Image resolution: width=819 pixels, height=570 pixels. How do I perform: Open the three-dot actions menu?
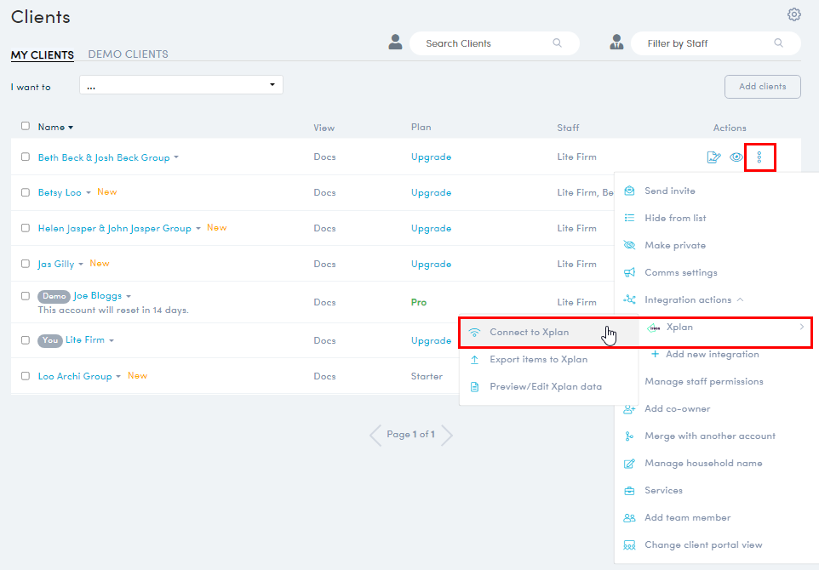pos(759,157)
